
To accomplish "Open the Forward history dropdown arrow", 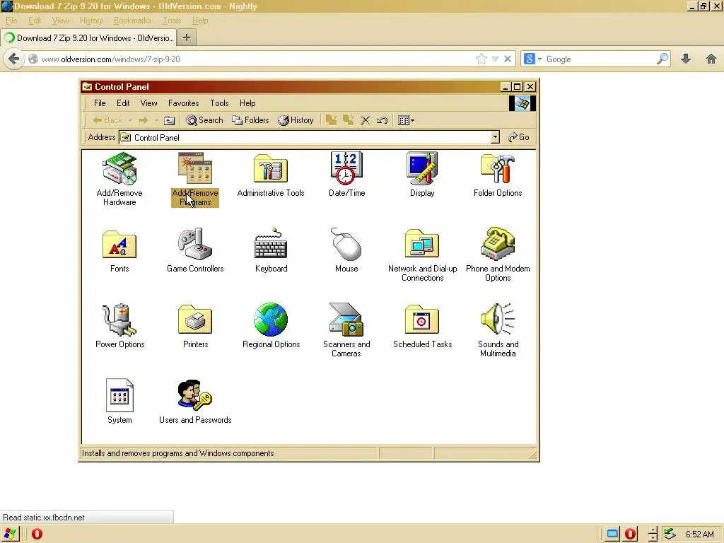I will point(156,120).
